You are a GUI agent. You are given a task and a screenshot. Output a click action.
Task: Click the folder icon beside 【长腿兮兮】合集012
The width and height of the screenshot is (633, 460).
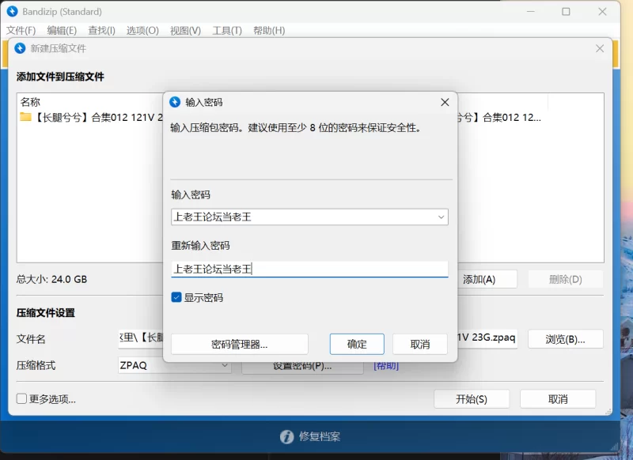tap(25, 117)
